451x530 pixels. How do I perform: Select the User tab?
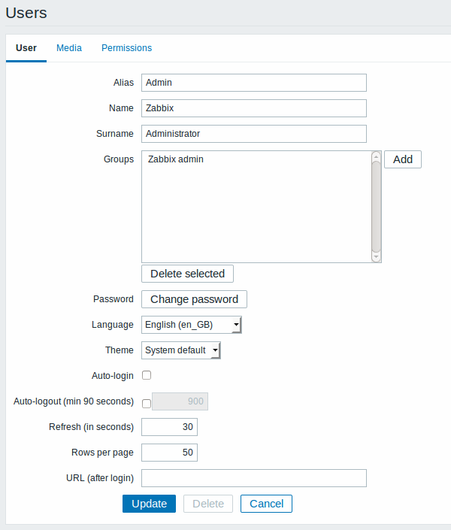pyautogui.click(x=26, y=48)
